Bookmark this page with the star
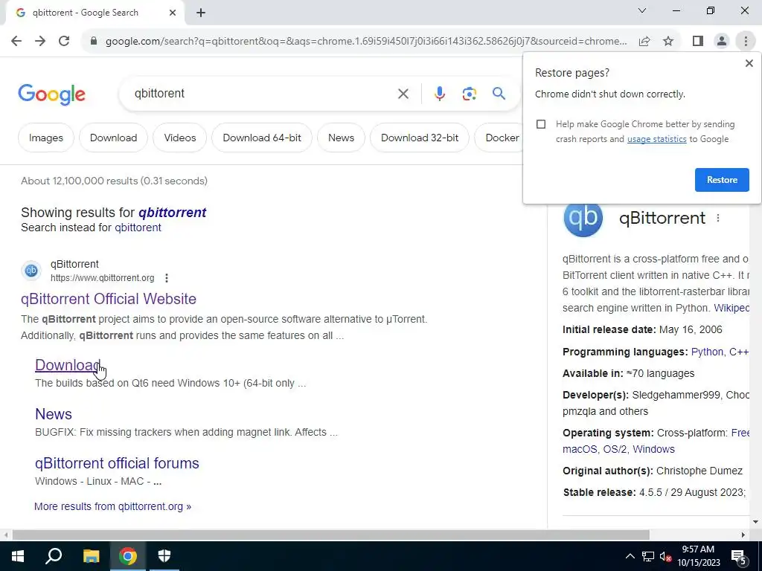This screenshot has width=762, height=571. [668, 42]
